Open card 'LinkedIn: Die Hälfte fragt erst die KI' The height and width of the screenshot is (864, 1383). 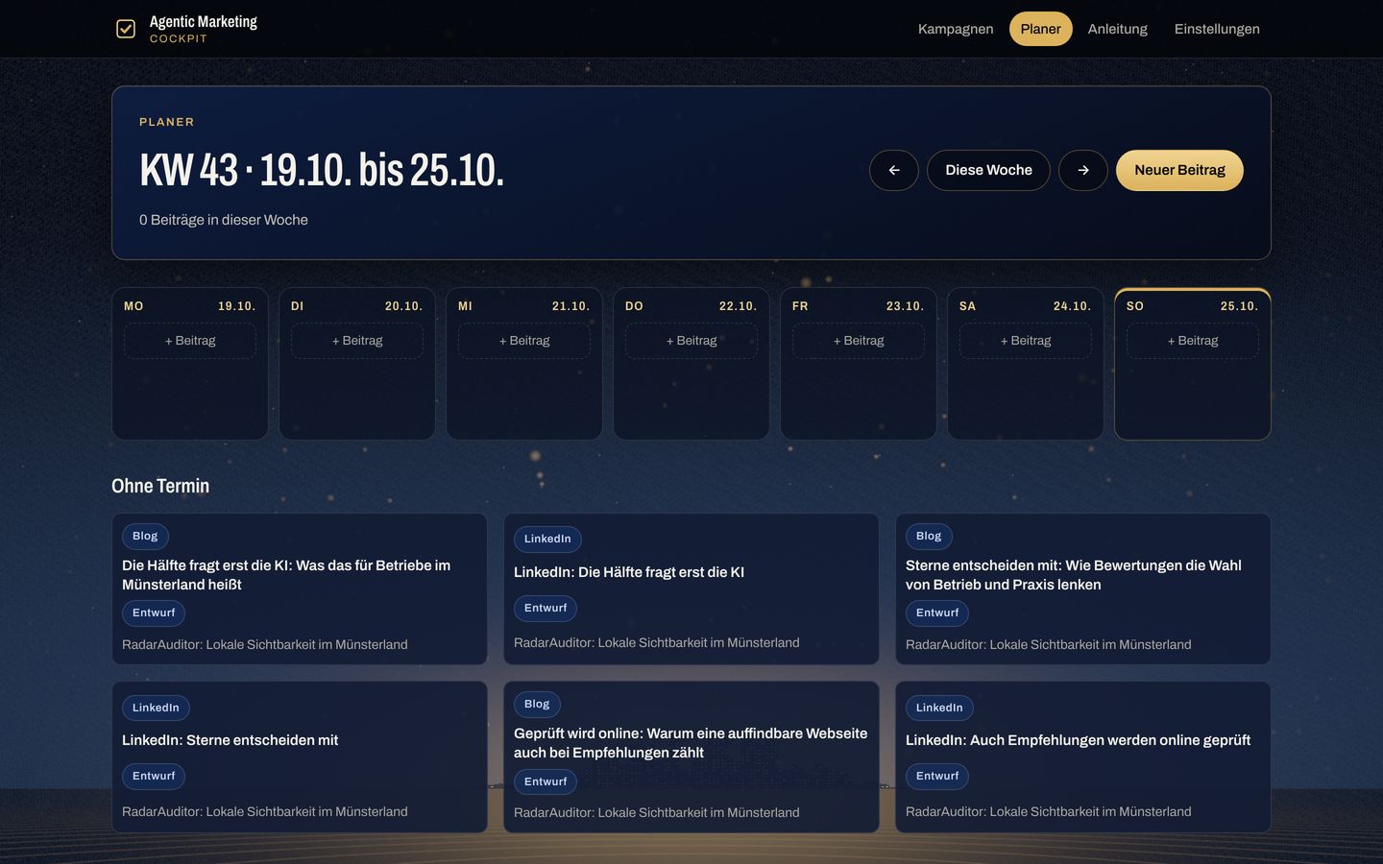point(691,589)
